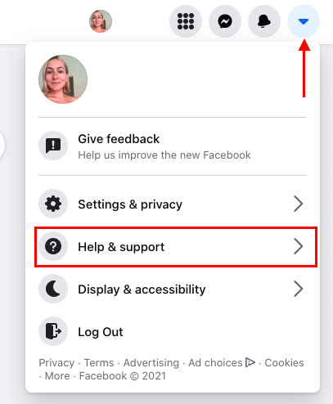The height and width of the screenshot is (404, 333).
Task: Collapse the Account dropdown arrow button
Action: tap(304, 21)
